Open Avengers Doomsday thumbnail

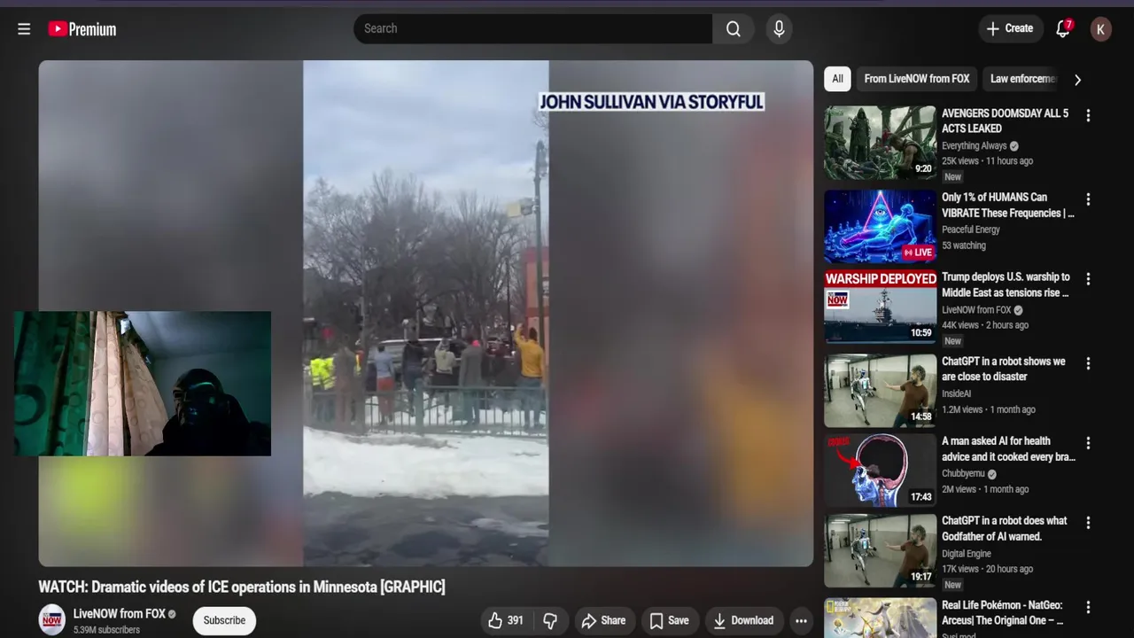coord(880,143)
